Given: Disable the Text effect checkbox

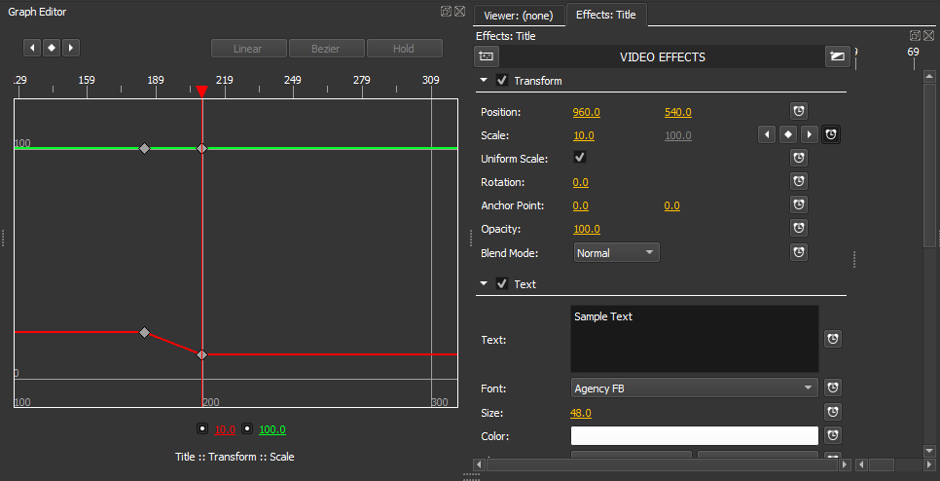Looking at the screenshot, I should 502,283.
